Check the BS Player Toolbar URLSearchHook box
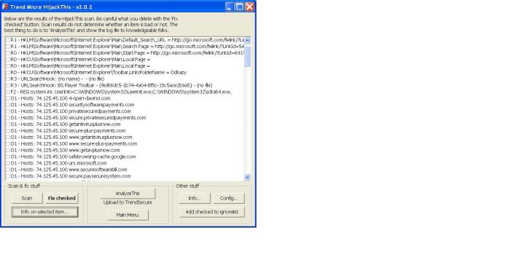The width and height of the screenshot is (525, 262). pos(8,86)
